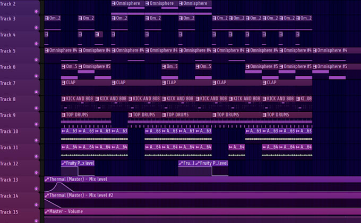The width and height of the screenshot is (361, 223).
Task: Select the Track 5 header label
Action: click(8, 51)
